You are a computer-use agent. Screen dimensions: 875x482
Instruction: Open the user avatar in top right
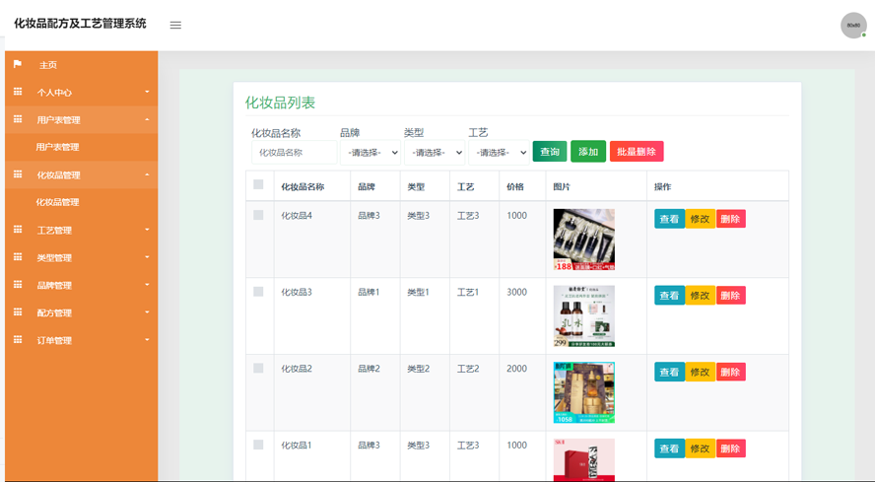853,25
